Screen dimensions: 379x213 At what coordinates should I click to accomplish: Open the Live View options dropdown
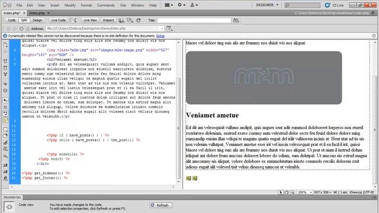tap(169, 28)
